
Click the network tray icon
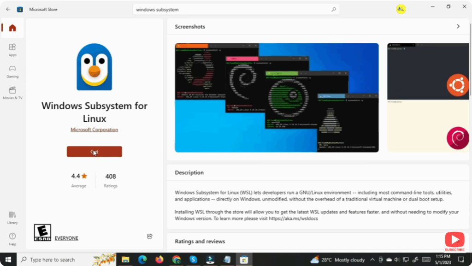pos(406,260)
